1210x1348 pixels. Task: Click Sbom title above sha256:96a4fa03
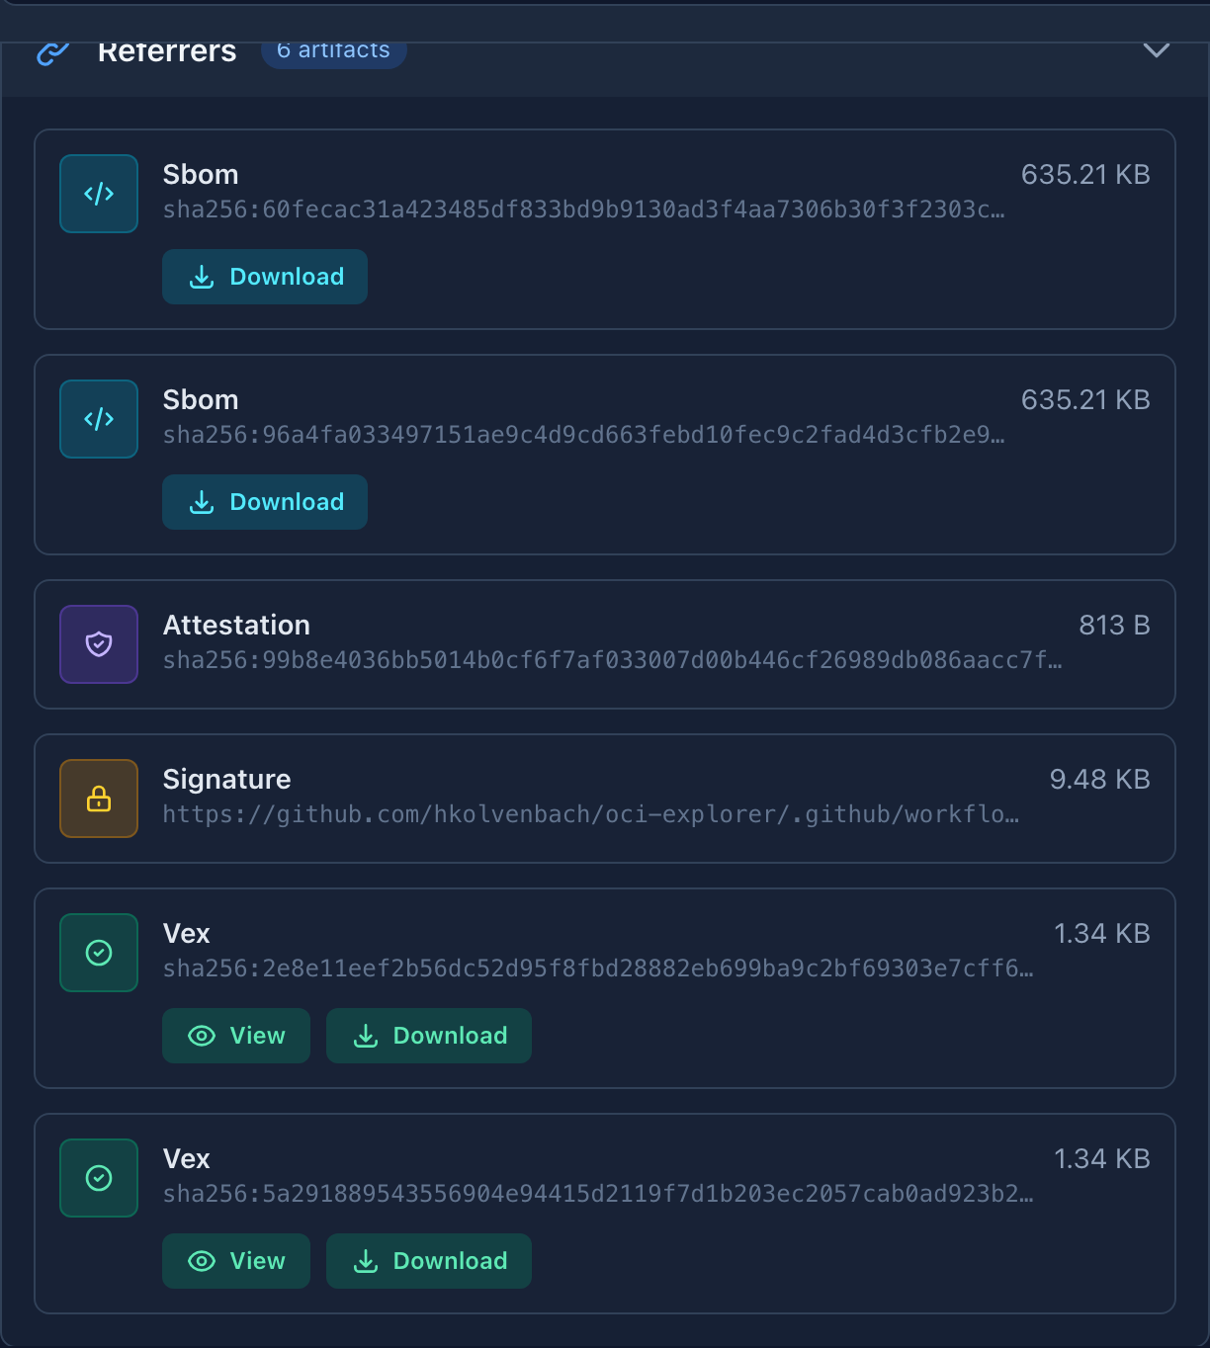[201, 400]
